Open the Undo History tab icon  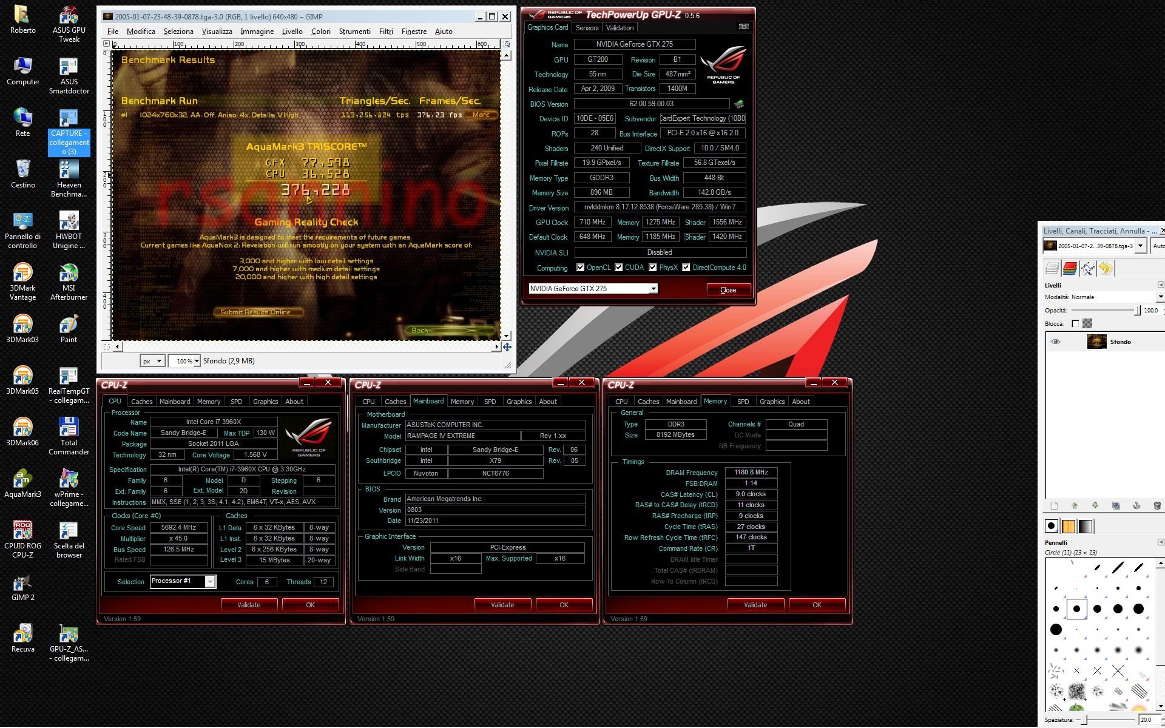tap(1106, 268)
